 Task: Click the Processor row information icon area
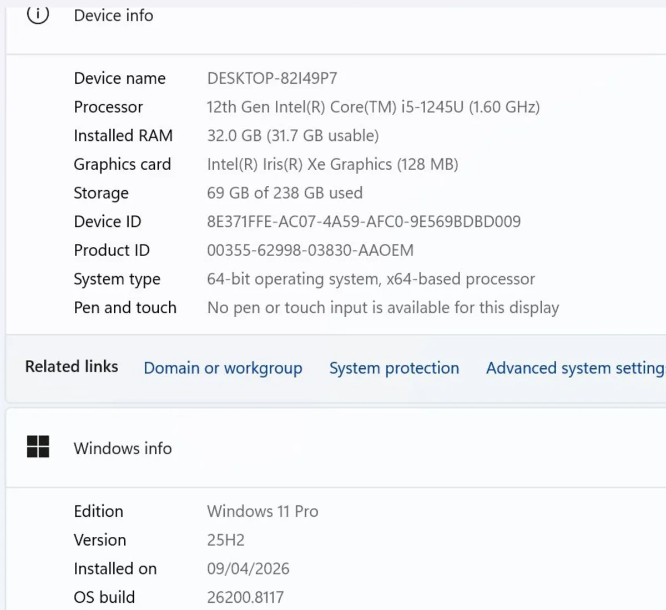(108, 106)
